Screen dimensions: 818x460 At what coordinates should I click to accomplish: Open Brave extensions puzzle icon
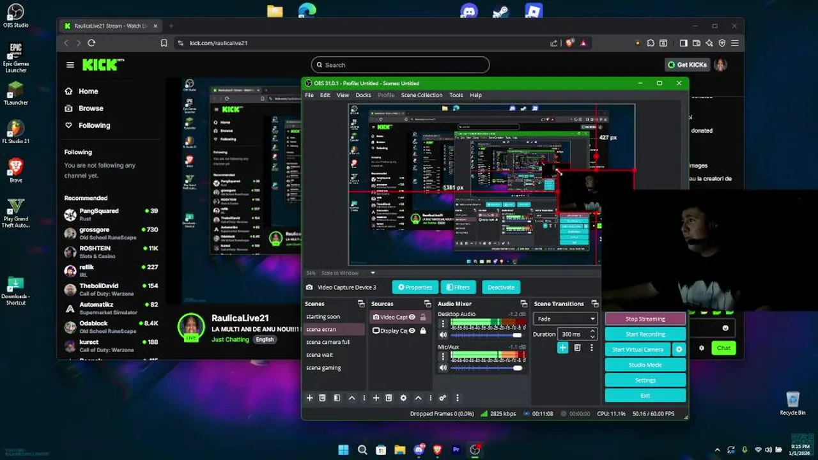click(x=651, y=43)
